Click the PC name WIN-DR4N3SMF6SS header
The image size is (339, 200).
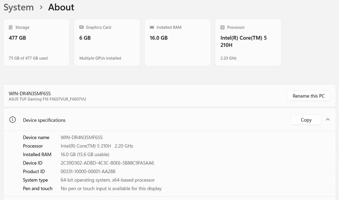point(30,93)
